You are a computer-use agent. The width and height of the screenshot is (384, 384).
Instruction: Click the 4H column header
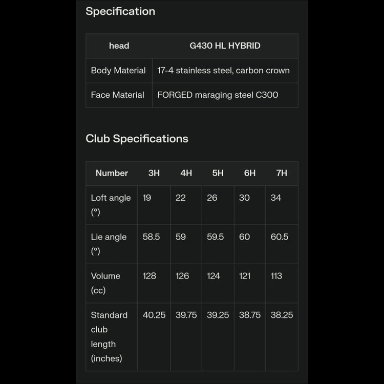click(x=186, y=173)
